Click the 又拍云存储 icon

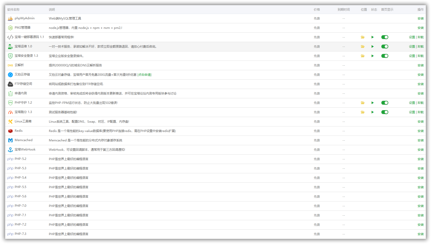point(10,75)
